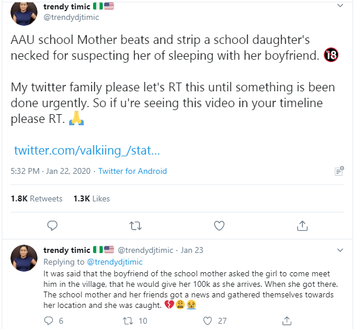Click reply tweet author profile picture
This screenshot has width=356, height=329.
pyautogui.click(x=25, y=258)
